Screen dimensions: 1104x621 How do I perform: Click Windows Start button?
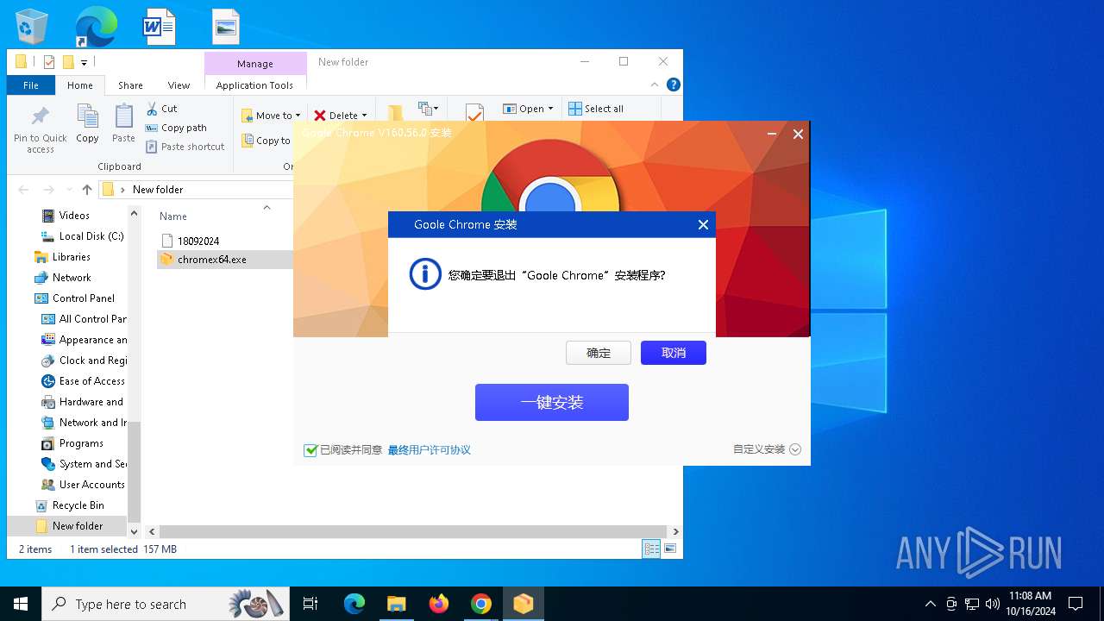(x=21, y=604)
